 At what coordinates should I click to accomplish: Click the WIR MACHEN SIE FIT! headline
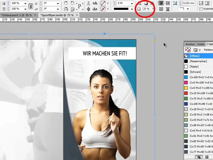click(105, 53)
